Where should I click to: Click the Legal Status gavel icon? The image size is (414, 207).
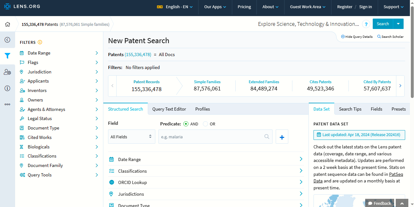click(x=22, y=118)
